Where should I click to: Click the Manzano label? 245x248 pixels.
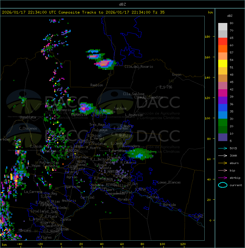pos(25,230)
